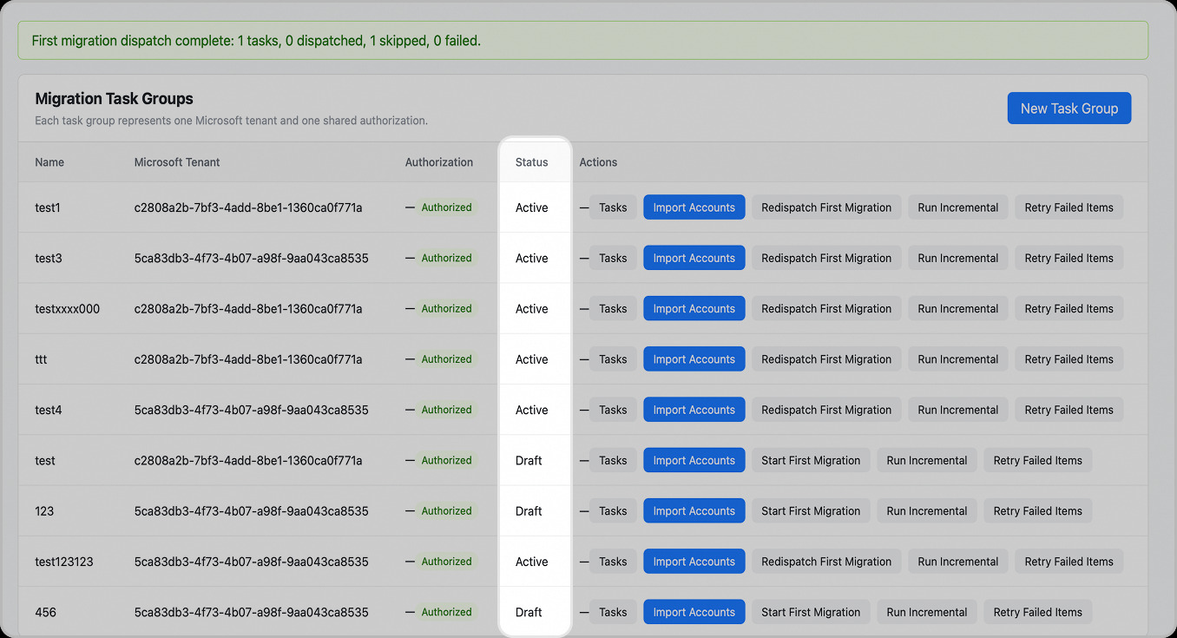Click the Microsoft Tenant column header
This screenshot has width=1177, height=638.
pos(177,162)
